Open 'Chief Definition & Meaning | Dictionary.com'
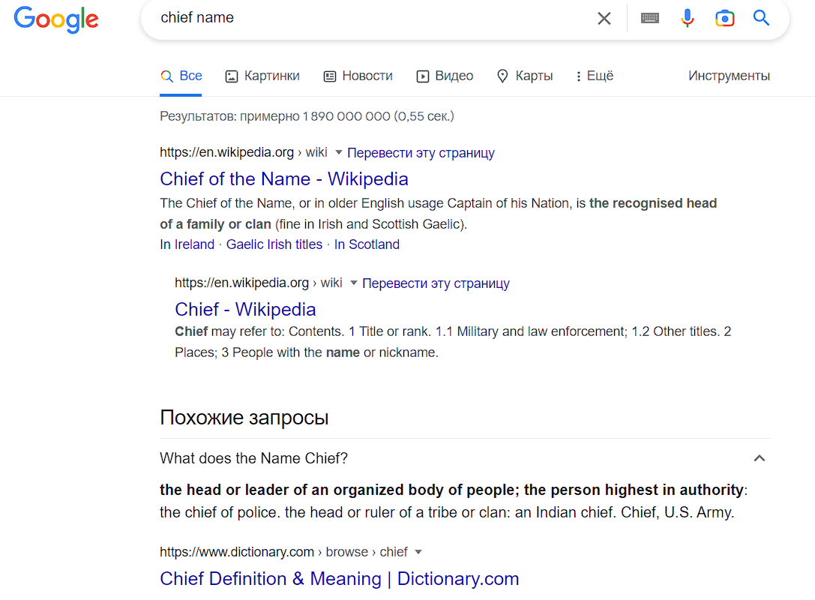 coord(339,579)
